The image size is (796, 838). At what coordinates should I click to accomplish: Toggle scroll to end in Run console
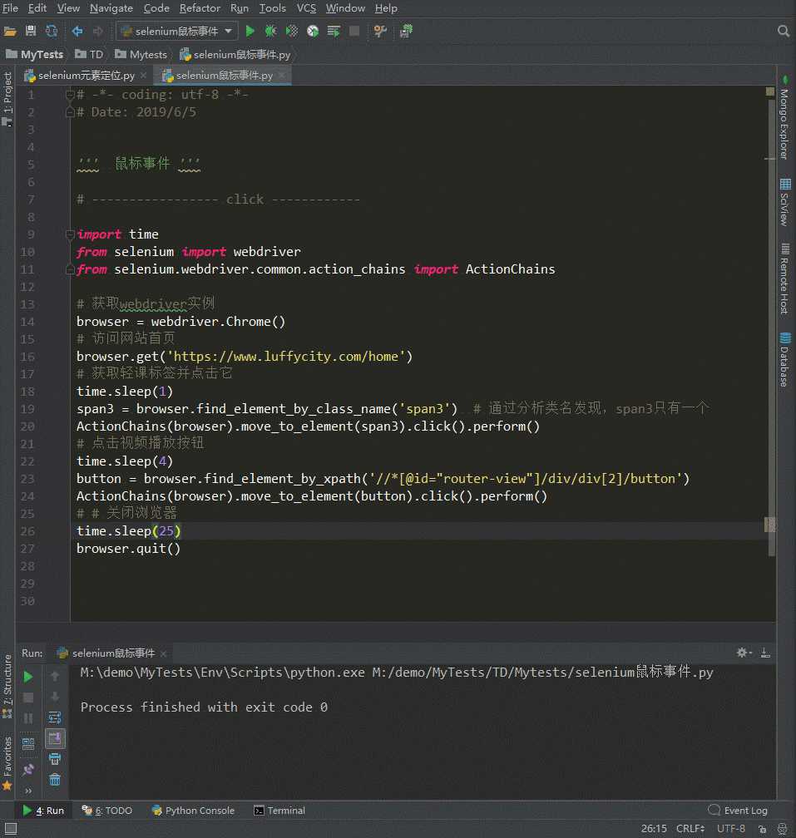point(55,738)
